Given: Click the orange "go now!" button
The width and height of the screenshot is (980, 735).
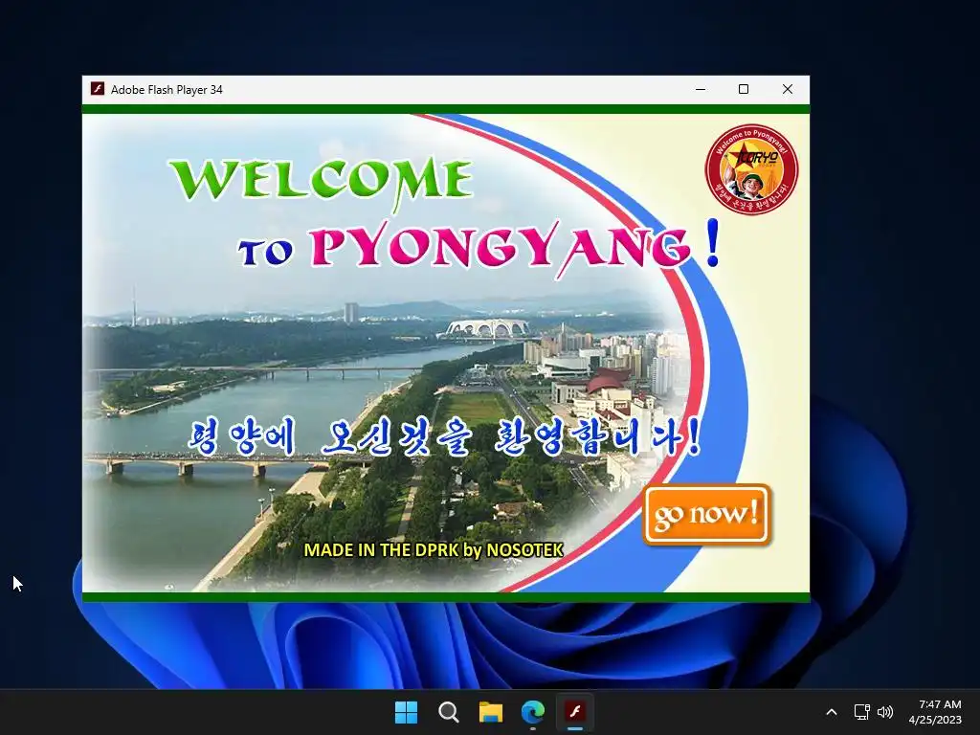Looking at the screenshot, I should (x=707, y=514).
